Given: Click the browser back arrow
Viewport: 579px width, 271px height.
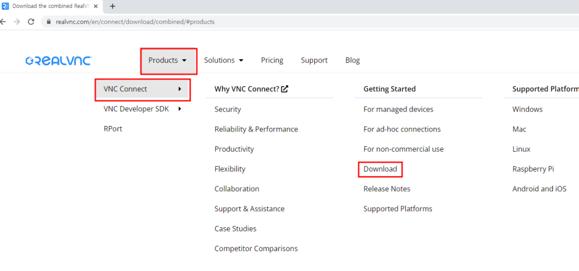Looking at the screenshot, I should tap(3, 22).
